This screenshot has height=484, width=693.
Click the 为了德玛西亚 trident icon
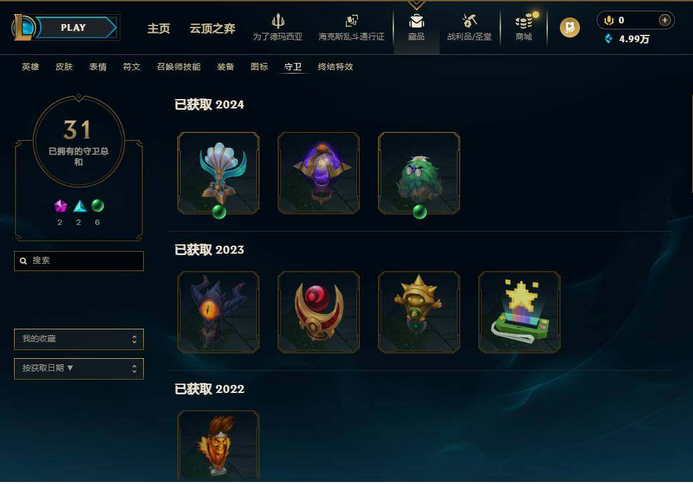click(278, 21)
